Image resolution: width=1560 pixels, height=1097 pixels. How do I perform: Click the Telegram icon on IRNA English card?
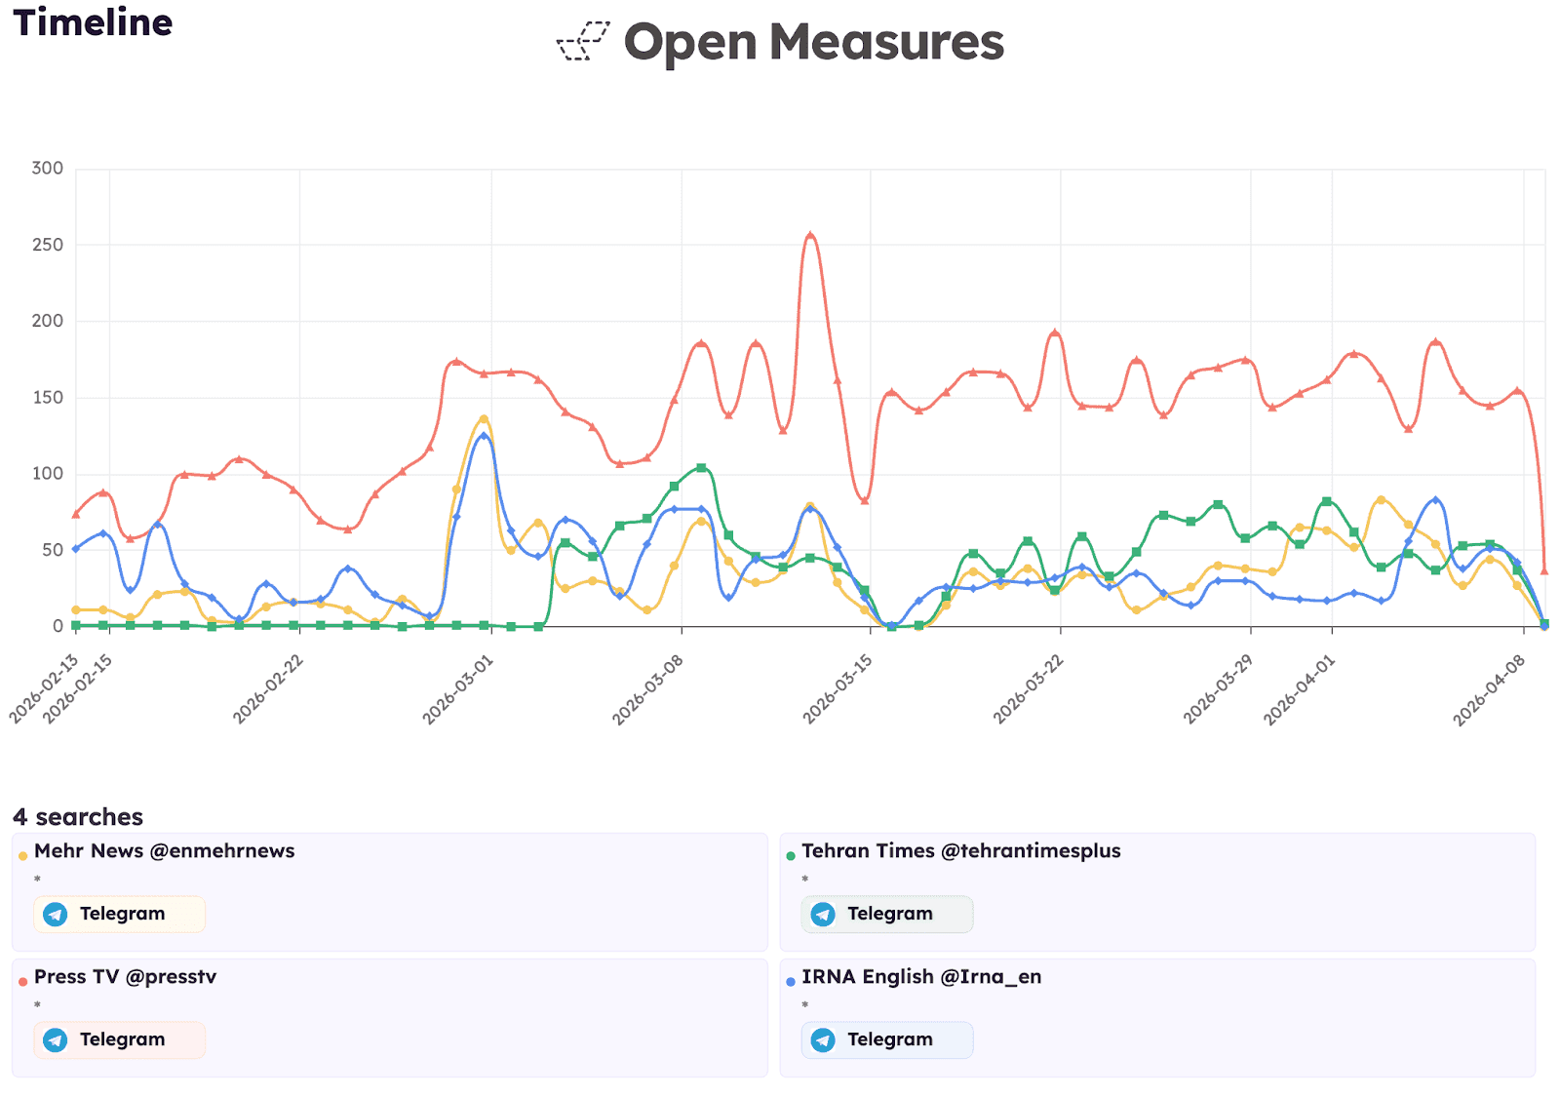[824, 1039]
